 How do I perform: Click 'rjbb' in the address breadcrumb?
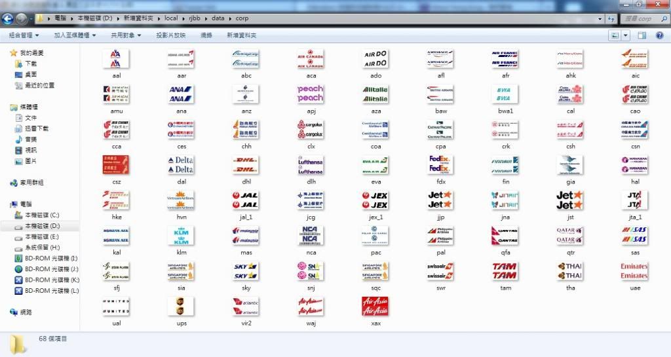[195, 18]
